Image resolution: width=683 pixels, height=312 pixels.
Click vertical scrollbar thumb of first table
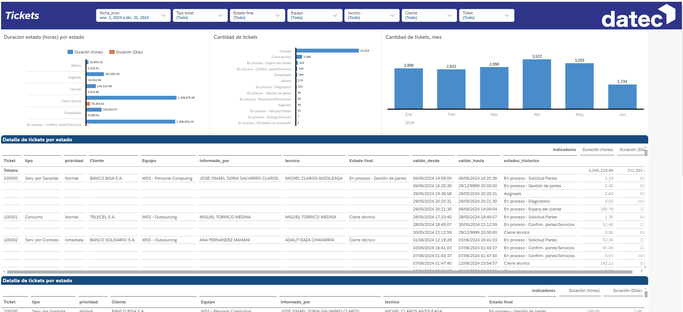tap(646, 153)
